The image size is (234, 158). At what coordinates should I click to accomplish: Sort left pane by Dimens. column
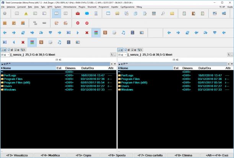click(72, 68)
